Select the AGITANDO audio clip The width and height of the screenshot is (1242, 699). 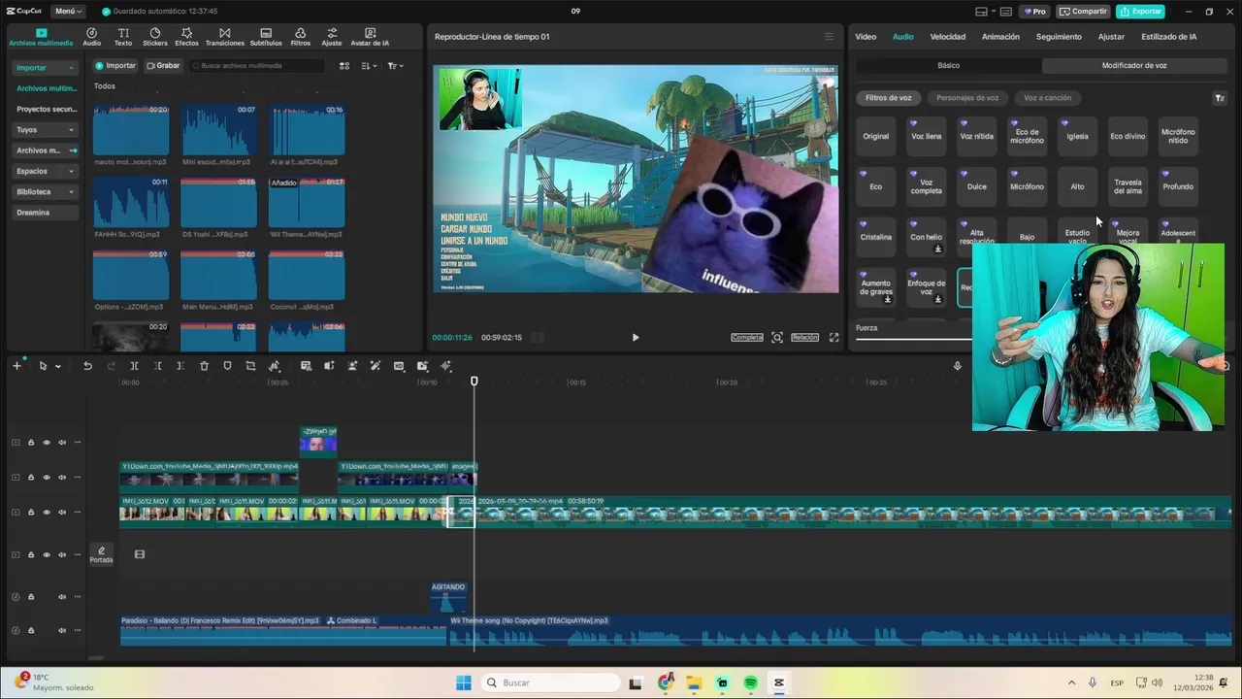point(448,597)
